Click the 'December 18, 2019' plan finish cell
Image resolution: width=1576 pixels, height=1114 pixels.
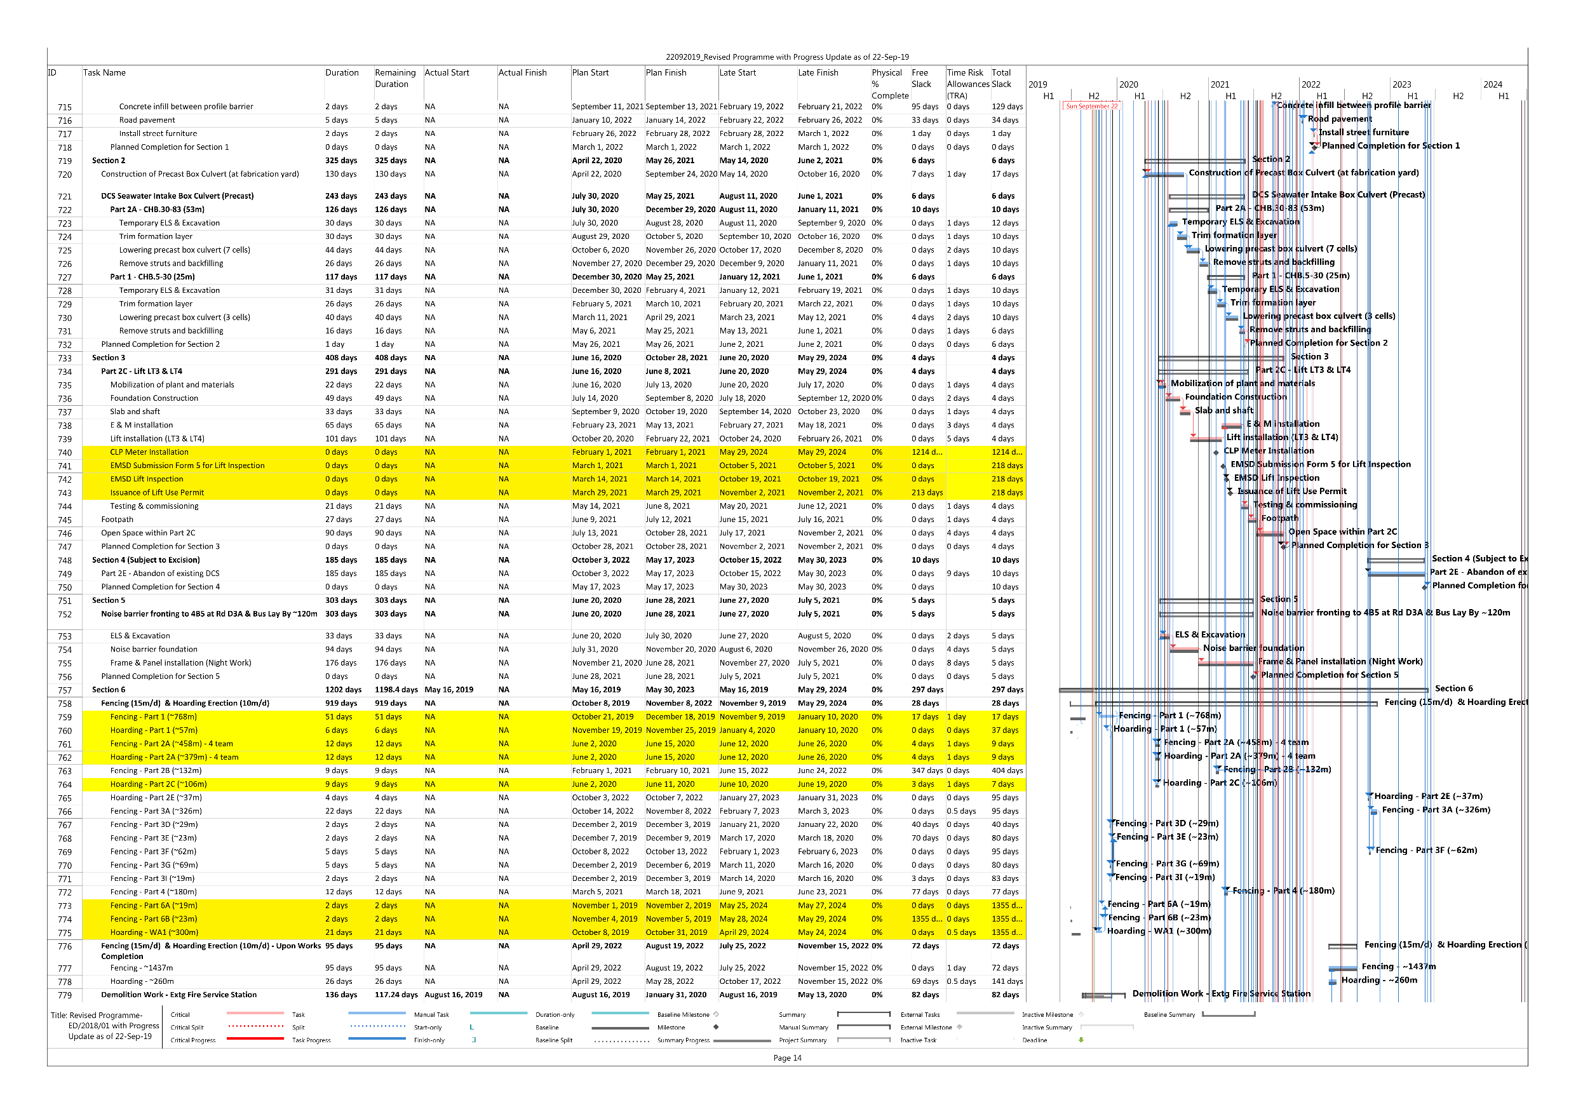coord(680,716)
